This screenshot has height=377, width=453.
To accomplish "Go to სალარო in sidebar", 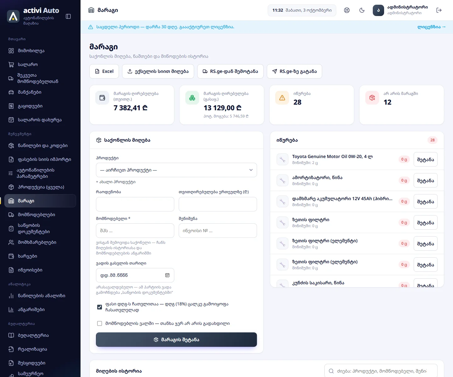I will coord(40,64).
